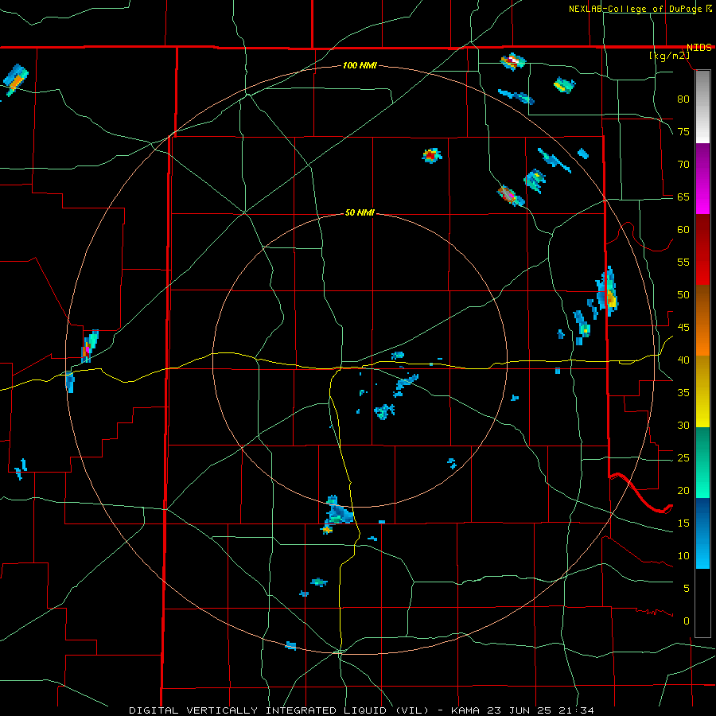The width and height of the screenshot is (716, 716).
Task: Click the light blue segment of the color bar
Action: coord(702,533)
